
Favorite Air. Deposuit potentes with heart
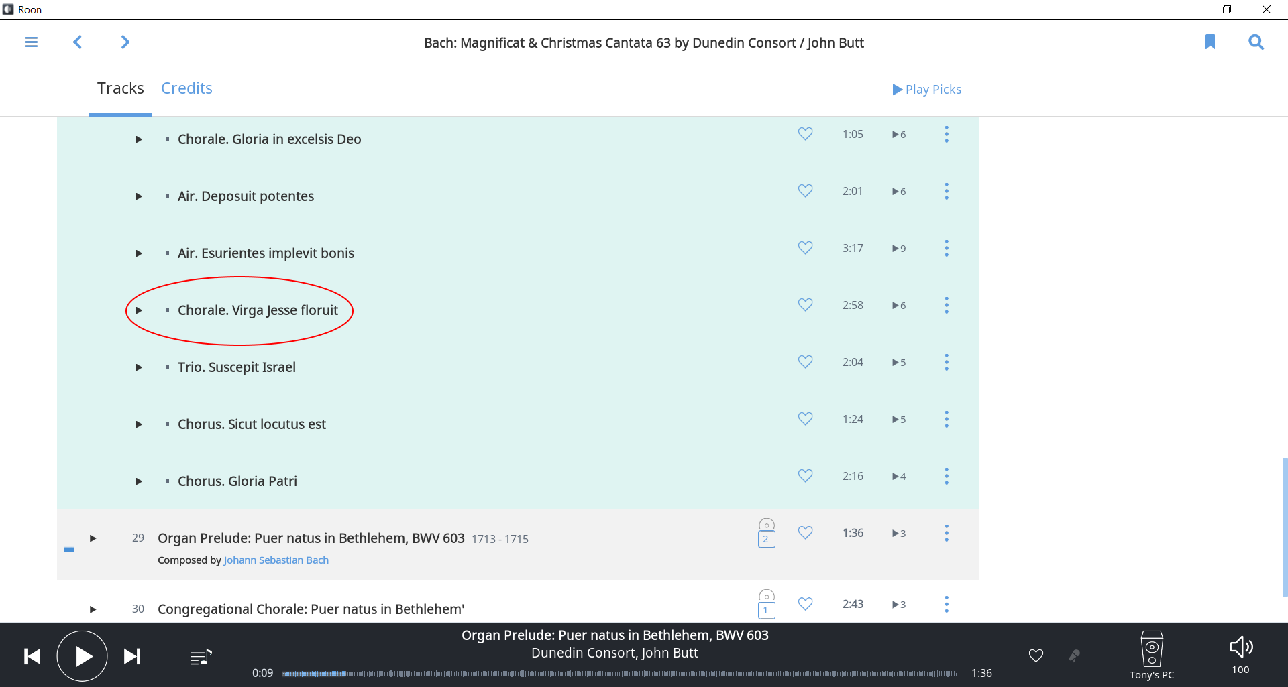[806, 191]
